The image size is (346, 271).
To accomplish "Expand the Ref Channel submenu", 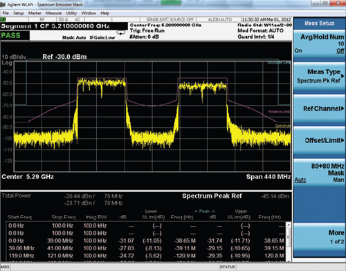I will click(x=320, y=109).
